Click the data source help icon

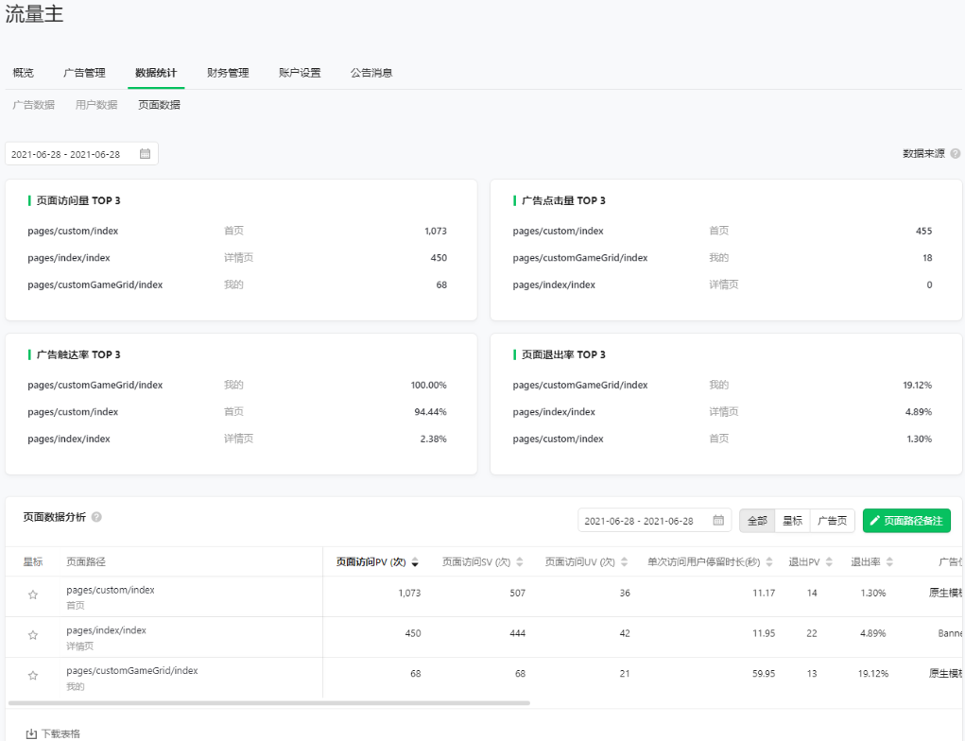click(956, 154)
